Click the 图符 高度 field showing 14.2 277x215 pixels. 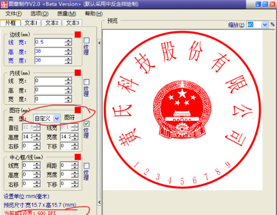(x=28, y=137)
